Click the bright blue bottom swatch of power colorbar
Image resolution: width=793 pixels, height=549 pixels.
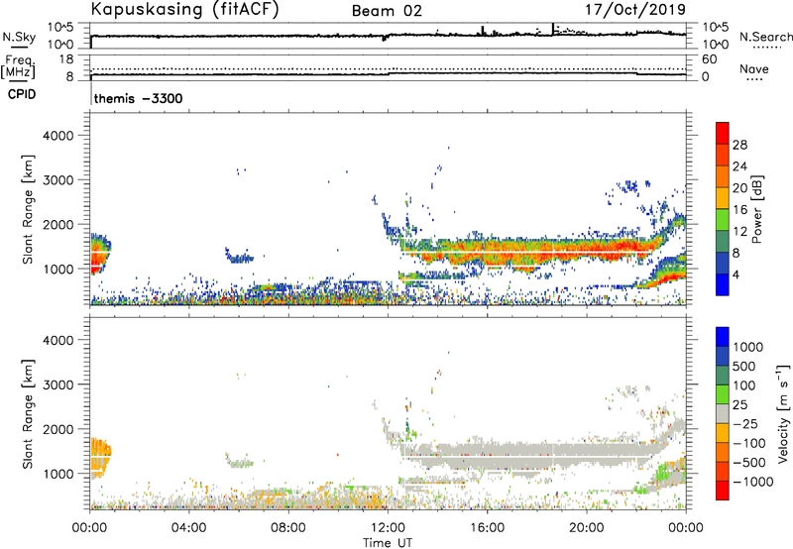coord(723,285)
